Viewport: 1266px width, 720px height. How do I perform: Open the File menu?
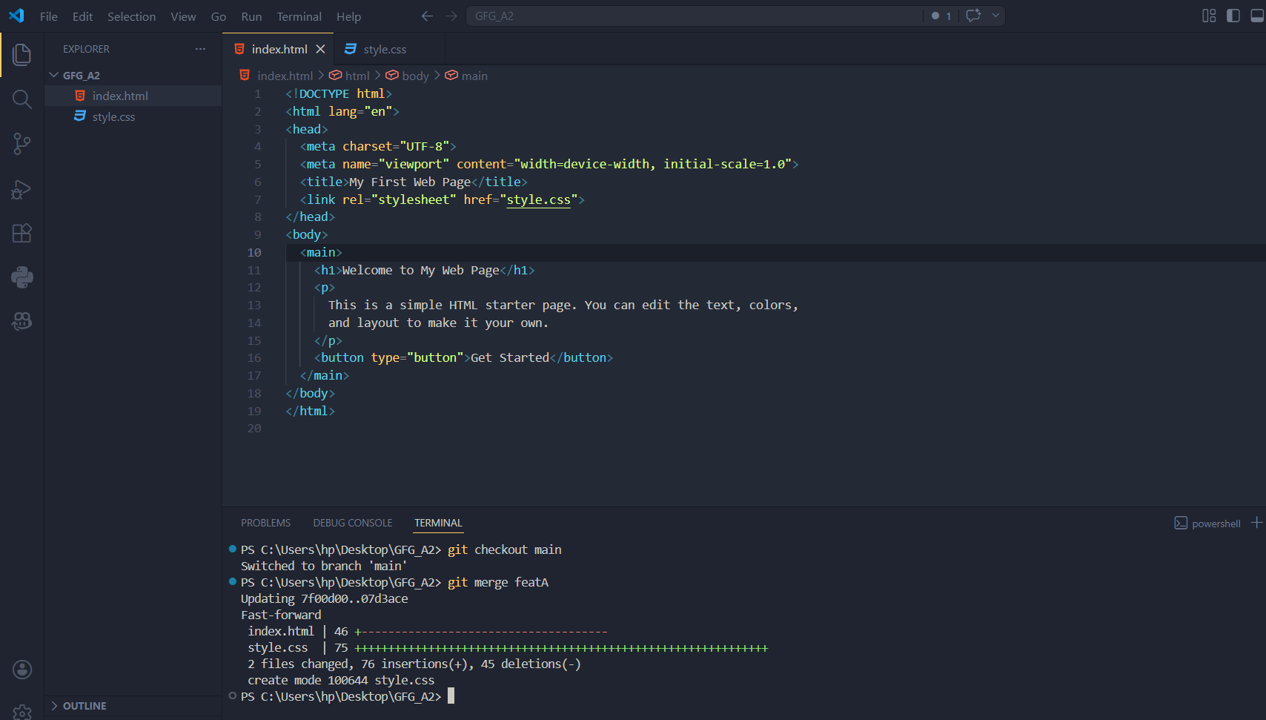[49, 16]
